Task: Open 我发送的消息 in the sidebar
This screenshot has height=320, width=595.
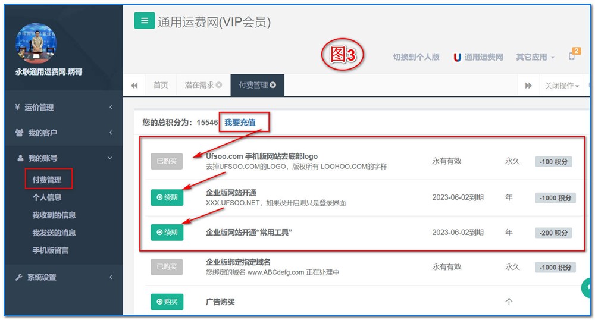Action: (x=54, y=233)
